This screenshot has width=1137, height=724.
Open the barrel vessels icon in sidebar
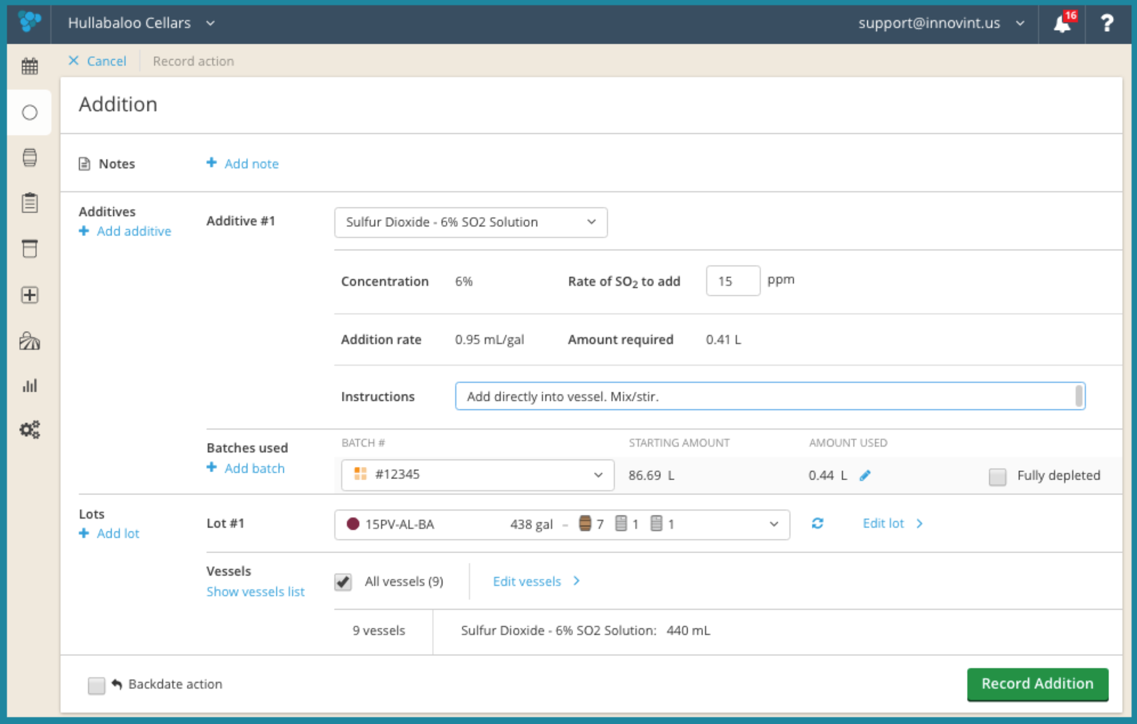(30, 157)
